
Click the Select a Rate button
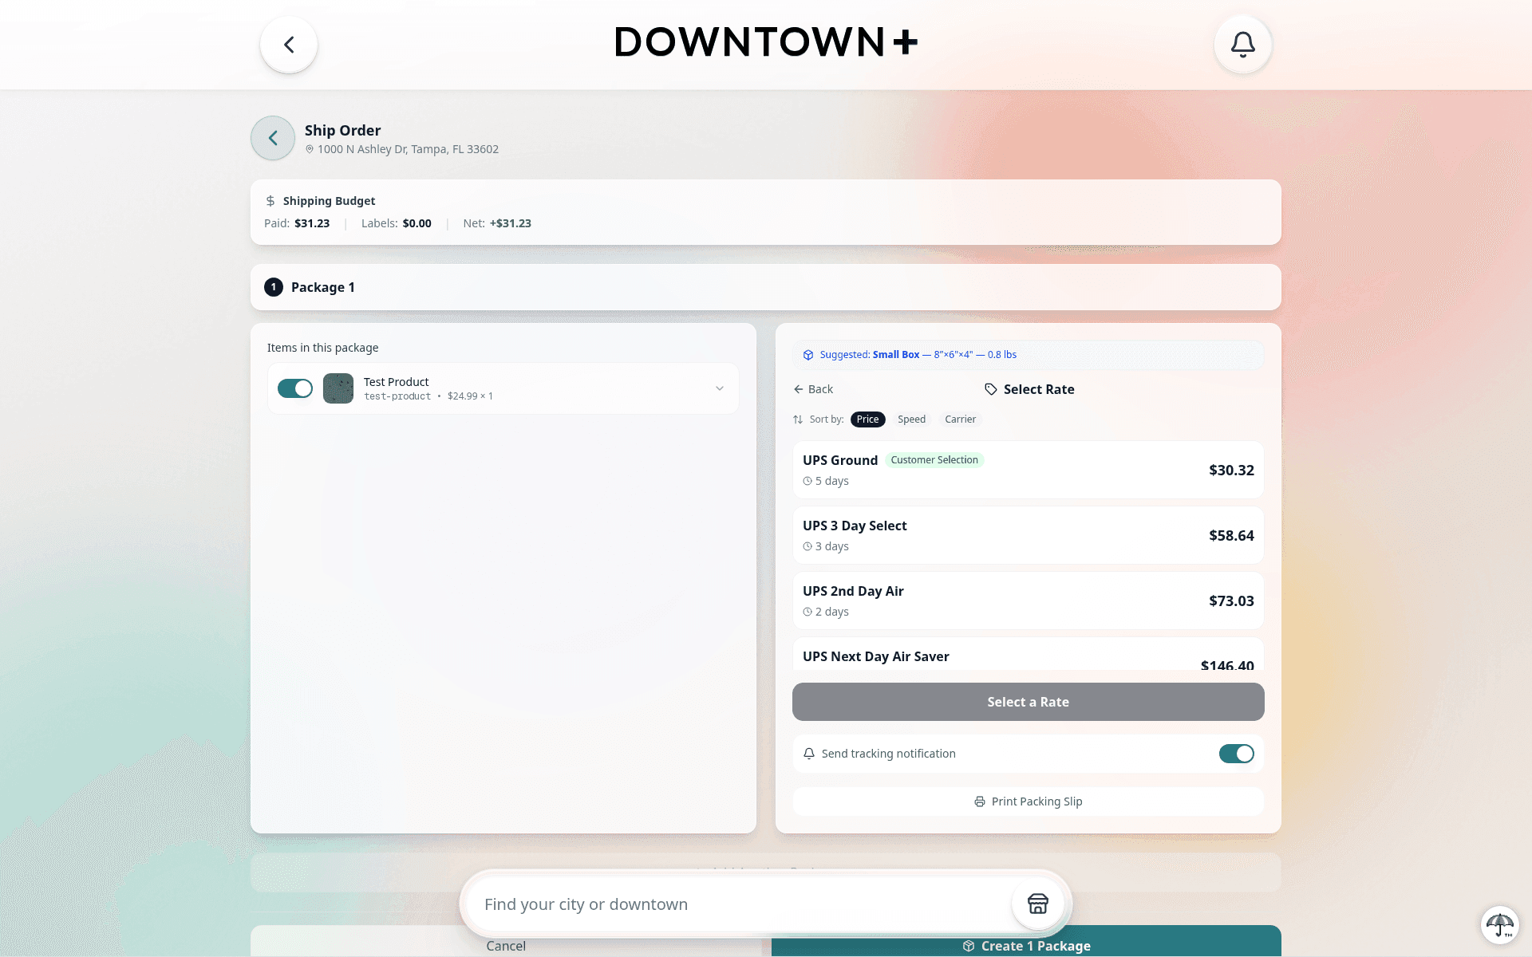1029,702
